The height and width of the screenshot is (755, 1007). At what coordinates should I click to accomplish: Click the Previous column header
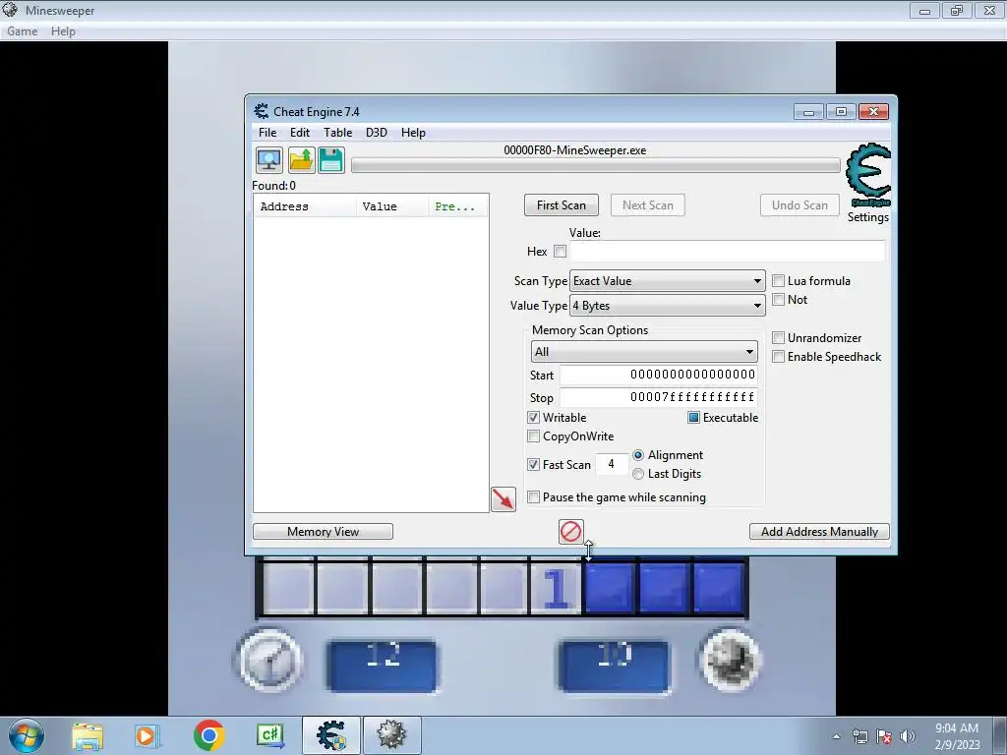458,206
